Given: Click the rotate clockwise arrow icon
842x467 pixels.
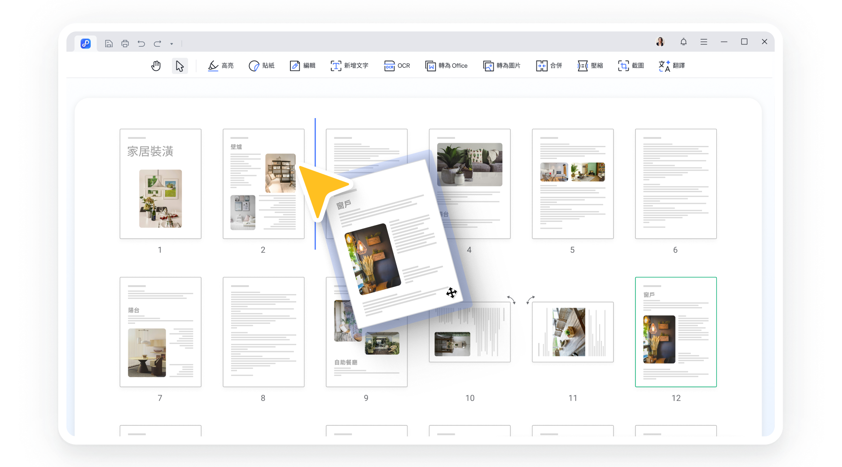Looking at the screenshot, I should pos(531,300).
